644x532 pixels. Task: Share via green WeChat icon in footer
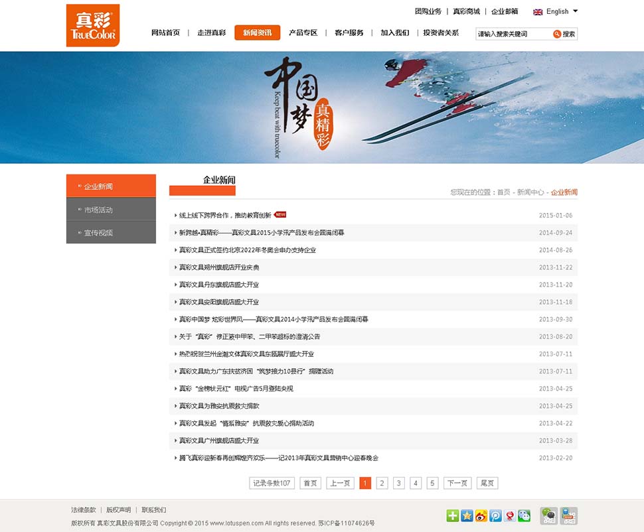click(524, 515)
